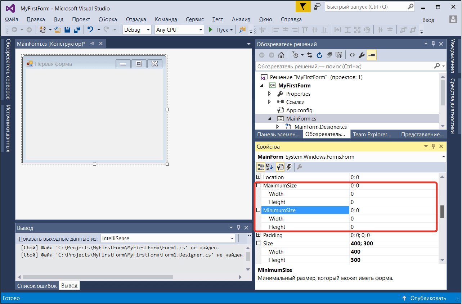Viewport: 462px width, 304px height.
Task: Expand the Ссылки references node
Action: [x=269, y=102]
